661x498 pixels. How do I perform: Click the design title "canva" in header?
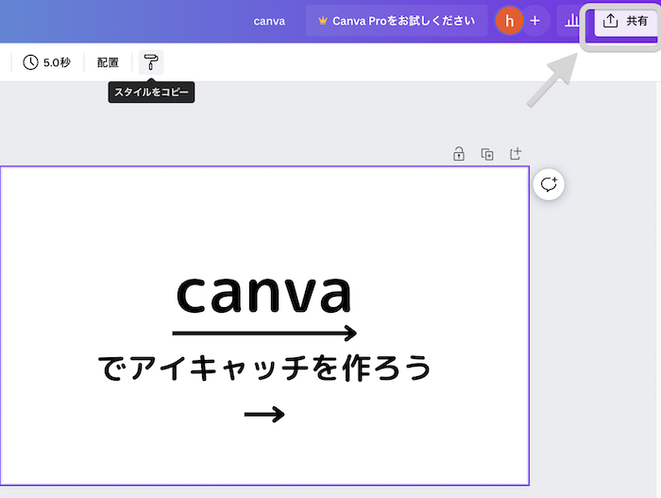[269, 21]
